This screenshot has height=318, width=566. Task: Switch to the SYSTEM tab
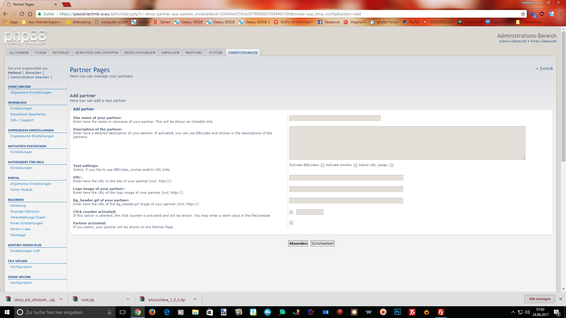coord(215,53)
